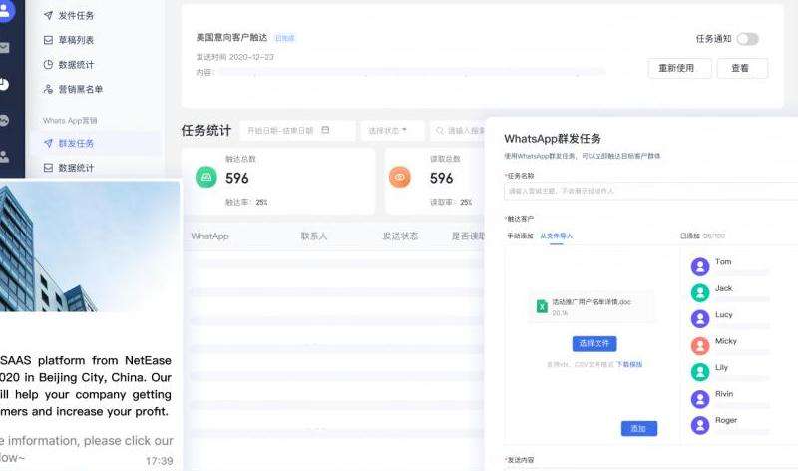Click the 选择文件 button
The image size is (798, 471).
pyautogui.click(x=595, y=343)
